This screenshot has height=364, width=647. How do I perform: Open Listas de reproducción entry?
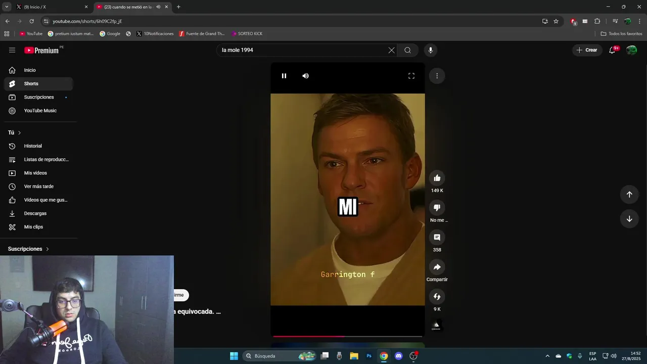pyautogui.click(x=38, y=159)
